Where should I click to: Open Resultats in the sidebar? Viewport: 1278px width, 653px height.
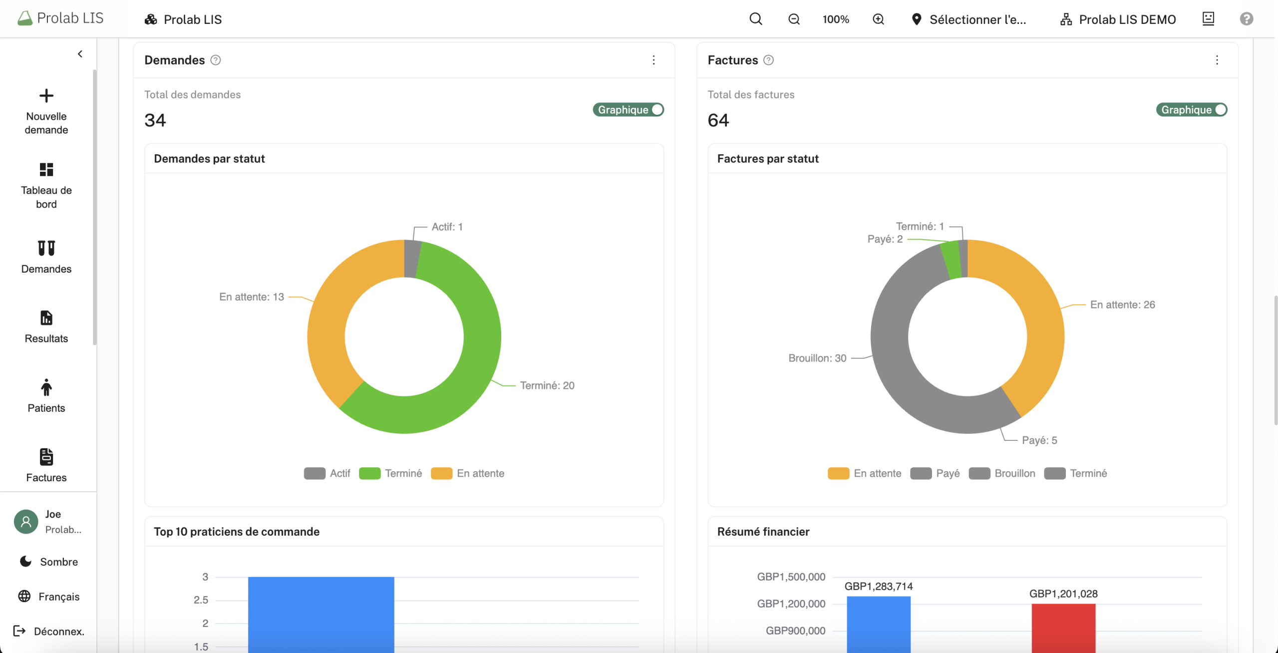pyautogui.click(x=46, y=327)
